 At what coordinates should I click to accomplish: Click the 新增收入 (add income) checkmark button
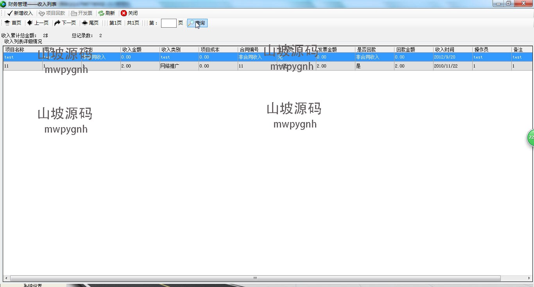pos(20,13)
